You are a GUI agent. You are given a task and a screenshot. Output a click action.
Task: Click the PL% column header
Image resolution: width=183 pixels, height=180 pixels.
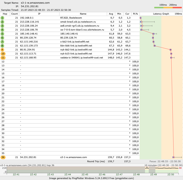tap(135, 14)
